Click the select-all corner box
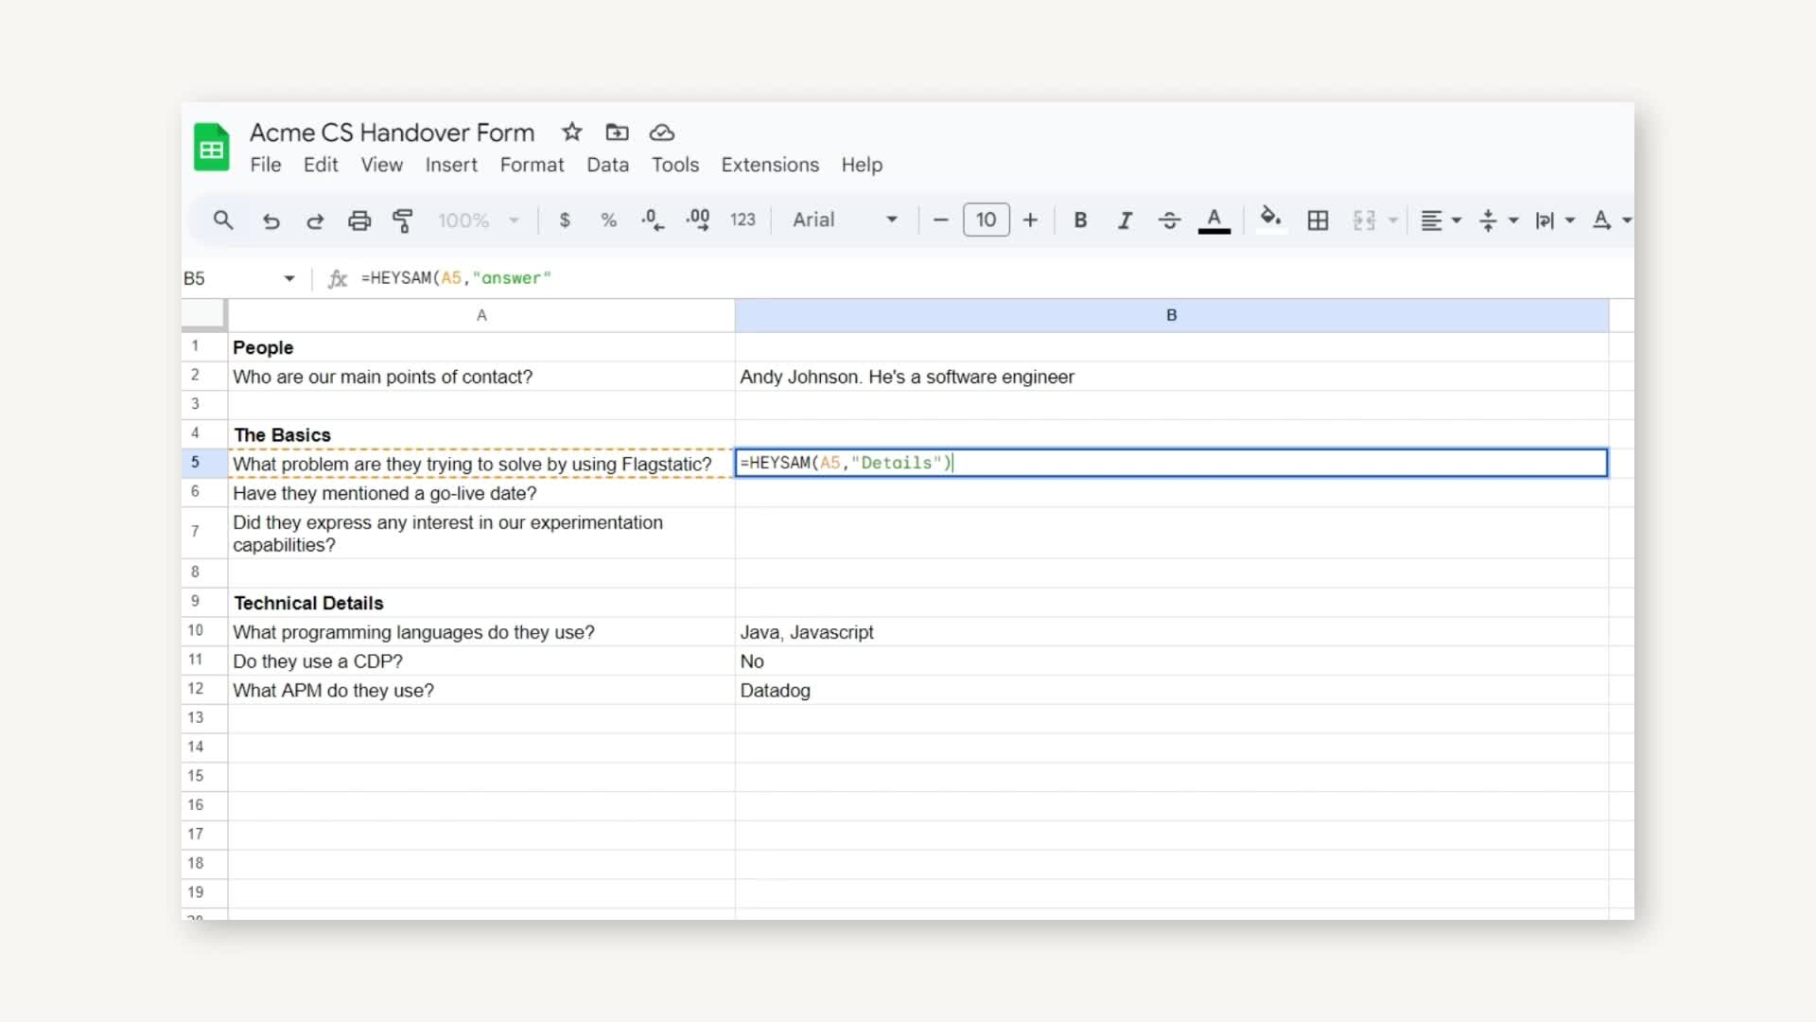Screen dimensions: 1816x1022 pyautogui.click(x=204, y=315)
